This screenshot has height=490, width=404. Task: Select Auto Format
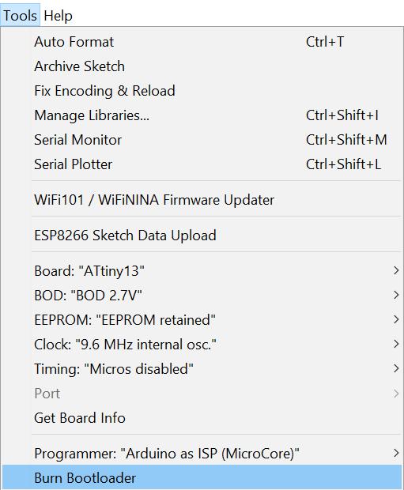202,42
